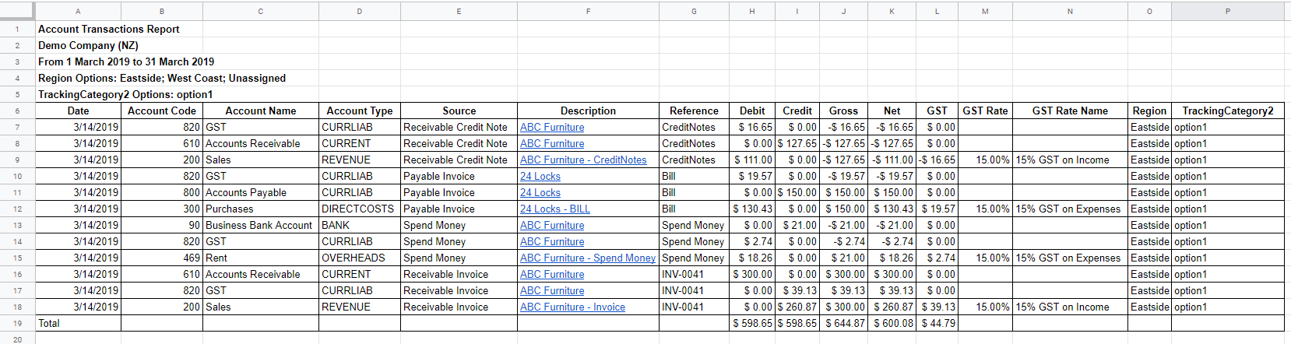Click the 'DIRECTCOSTS' account type cell
This screenshot has height=344, width=1291.
tap(358, 209)
